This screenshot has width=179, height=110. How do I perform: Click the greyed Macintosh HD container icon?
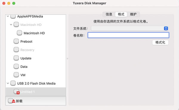pos(16,25)
